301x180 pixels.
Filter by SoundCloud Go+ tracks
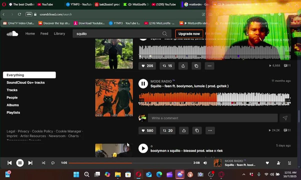[x=25, y=82]
